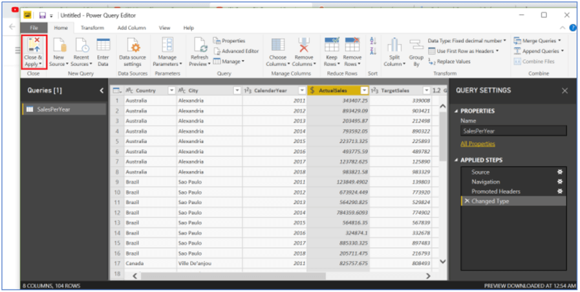This screenshot has width=580, height=292.
Task: Click the Name field containing SalesPerYear
Action: 513,131
